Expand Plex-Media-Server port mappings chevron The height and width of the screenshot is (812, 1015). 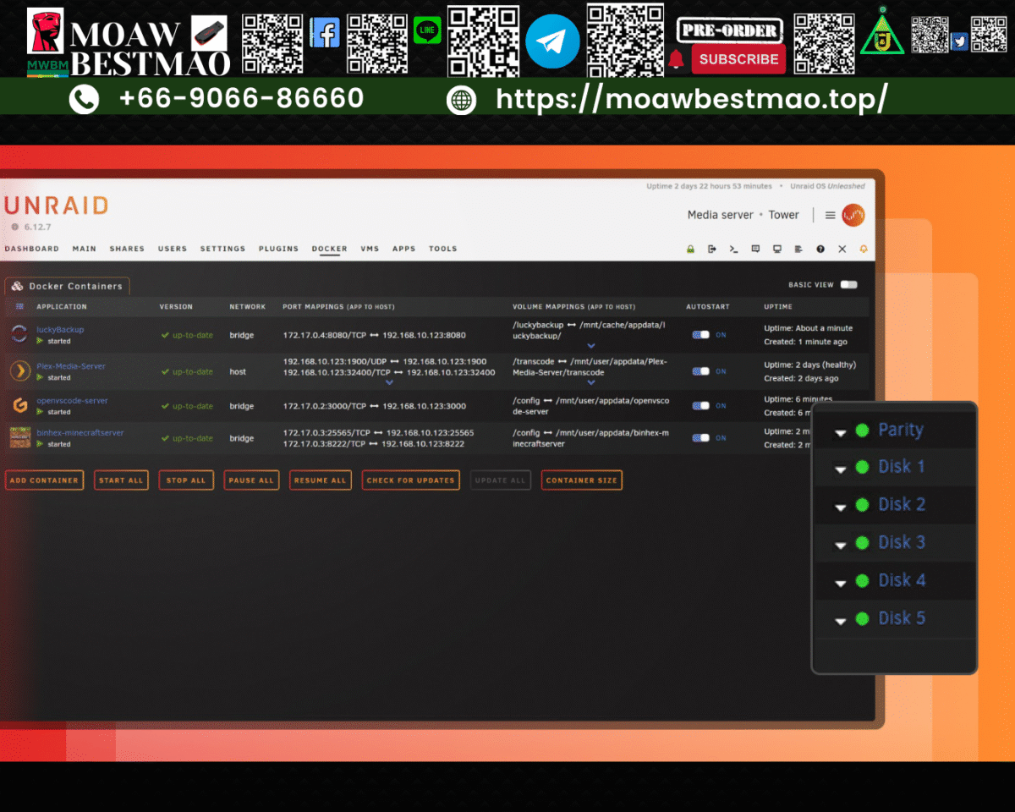[x=389, y=382]
